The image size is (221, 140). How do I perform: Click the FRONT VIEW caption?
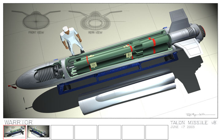coord(37,32)
